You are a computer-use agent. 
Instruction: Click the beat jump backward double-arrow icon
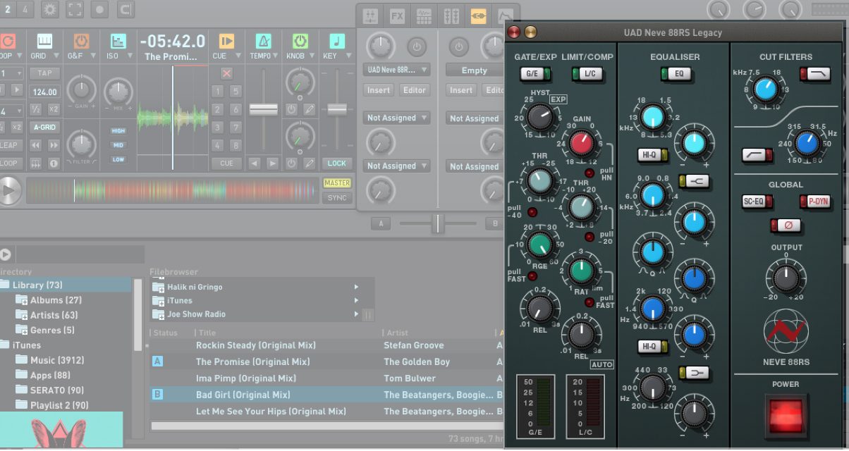(35, 146)
